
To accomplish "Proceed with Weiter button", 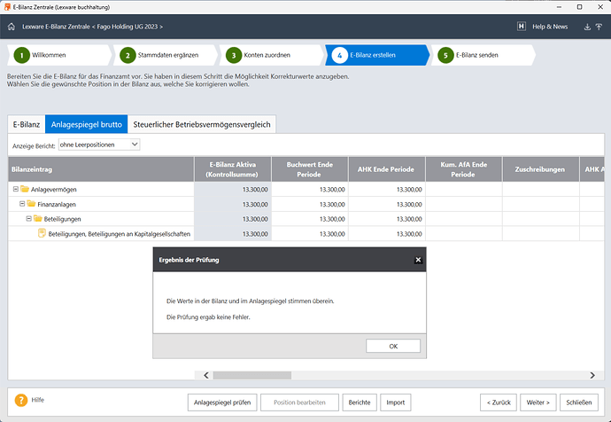I will (538, 402).
